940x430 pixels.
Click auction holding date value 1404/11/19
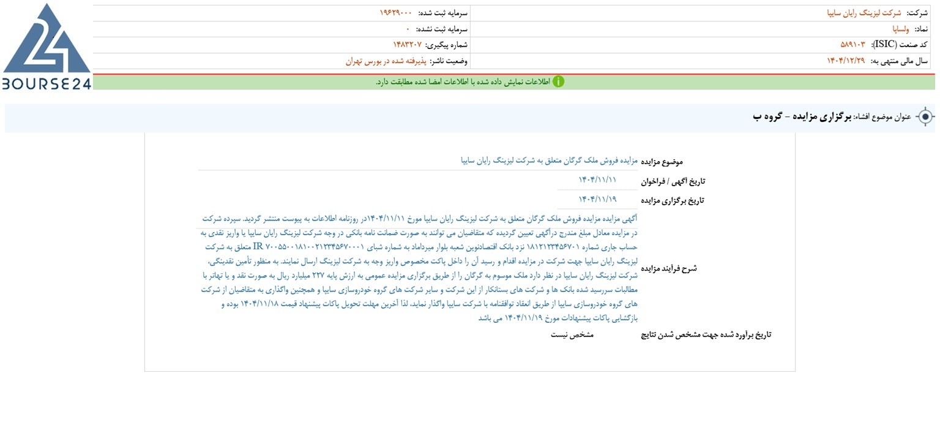click(597, 199)
